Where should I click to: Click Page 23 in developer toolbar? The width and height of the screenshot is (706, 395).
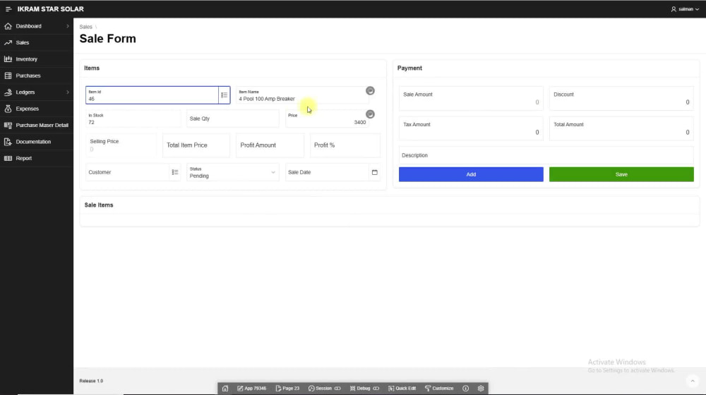coord(287,388)
